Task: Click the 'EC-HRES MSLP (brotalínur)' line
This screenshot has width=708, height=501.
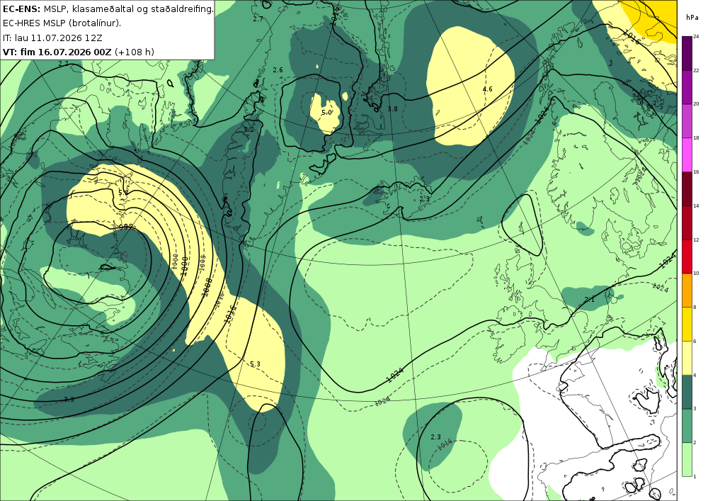Action: (62, 23)
